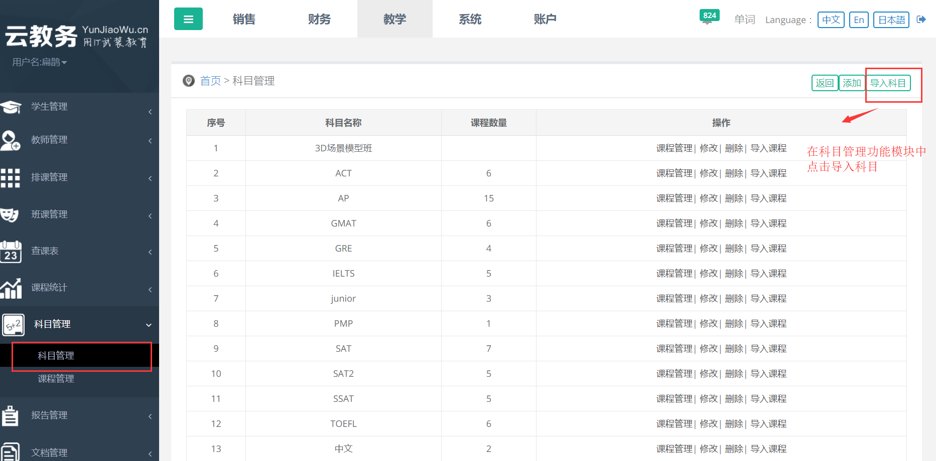Open the 财务 top navigation tab
The height and width of the screenshot is (461, 936).
click(319, 19)
